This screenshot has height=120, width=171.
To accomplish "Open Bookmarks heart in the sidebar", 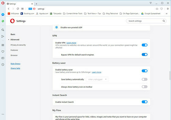I will click(x=3, y=52).
